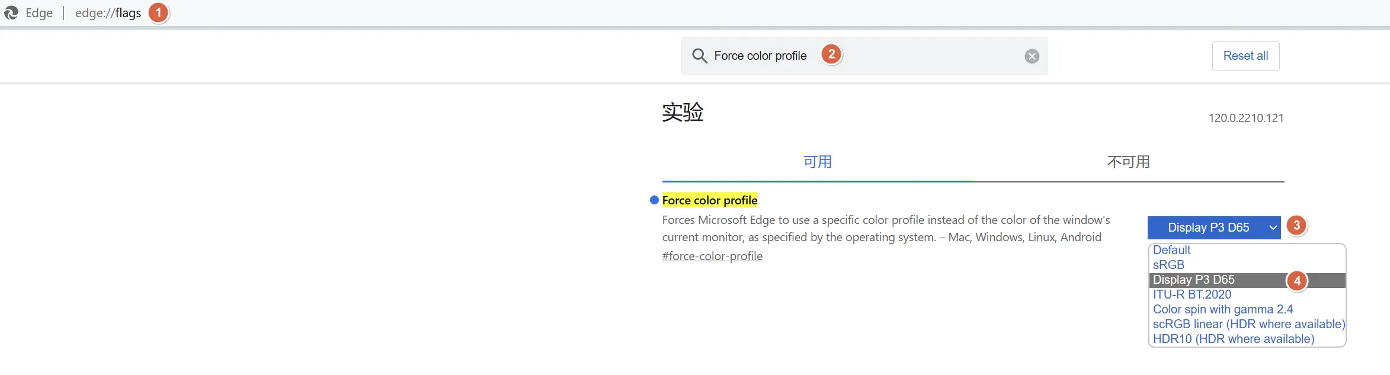Click the red step 1 badge
The height and width of the screenshot is (375, 1390).
coord(158,12)
